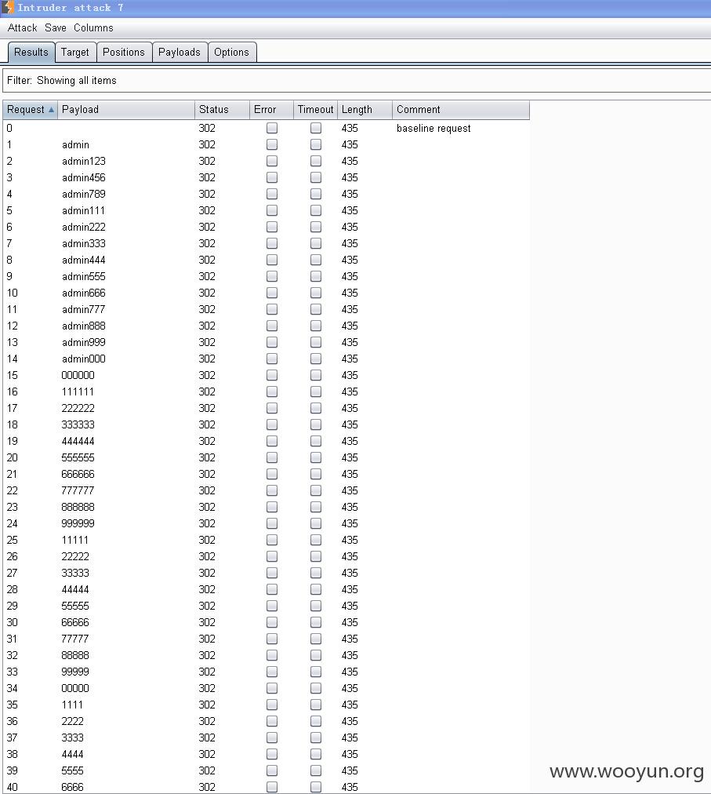The width and height of the screenshot is (711, 794).
Task: Open the Attack menu
Action: point(22,27)
